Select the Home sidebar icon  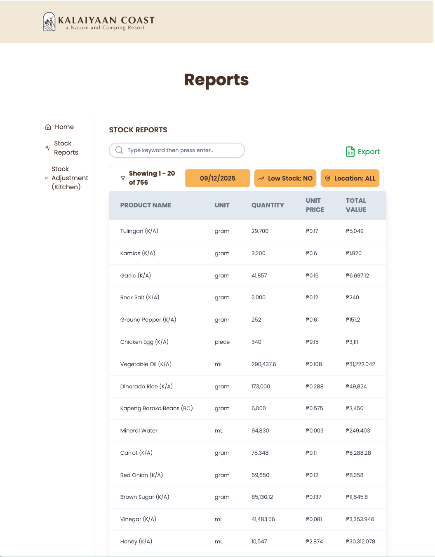[47, 127]
